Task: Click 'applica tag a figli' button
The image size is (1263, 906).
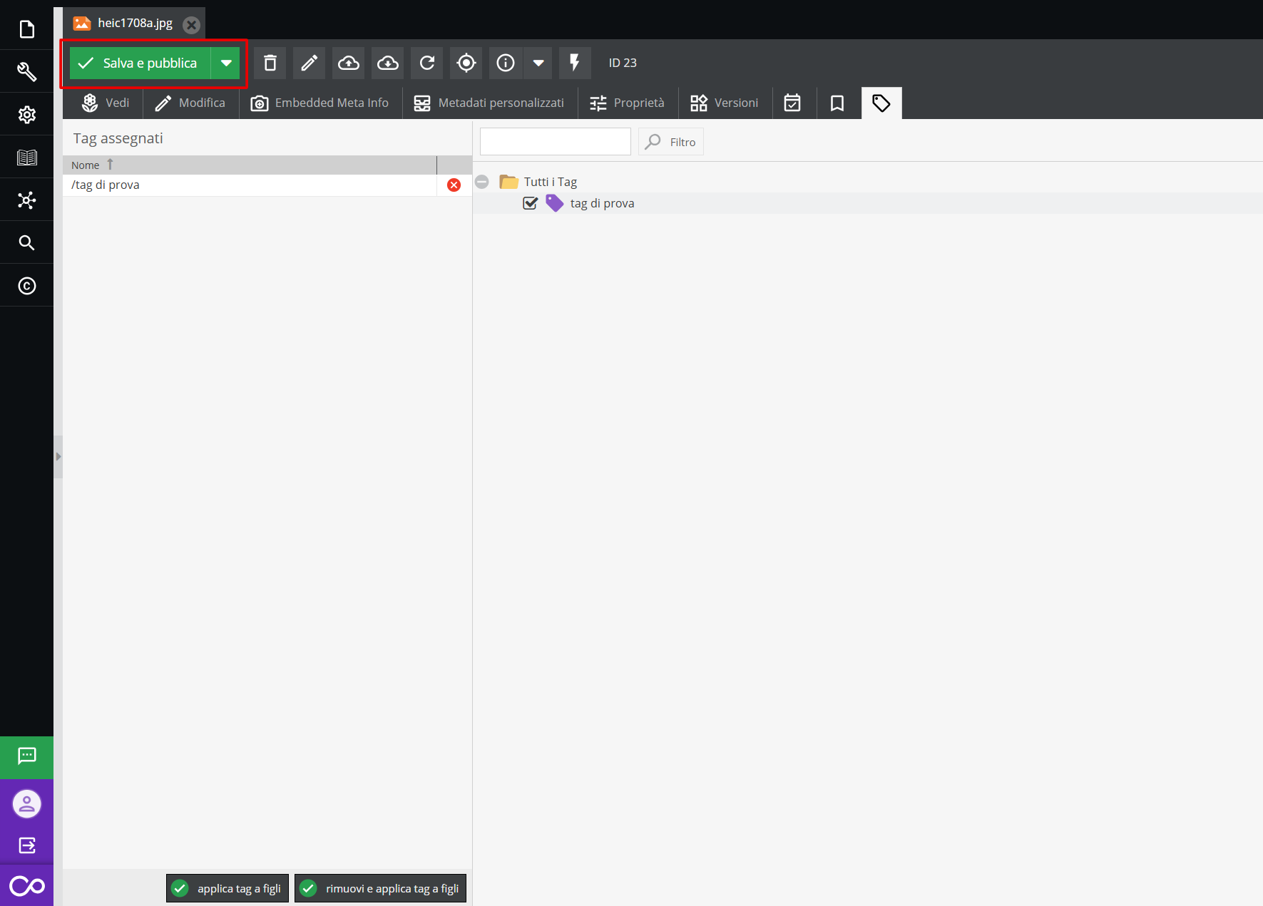Action: click(x=227, y=888)
